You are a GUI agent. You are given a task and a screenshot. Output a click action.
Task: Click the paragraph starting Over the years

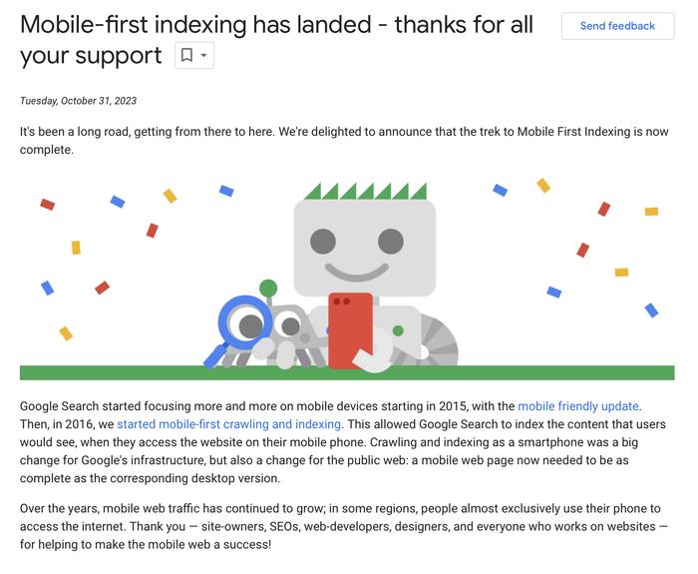(344, 526)
